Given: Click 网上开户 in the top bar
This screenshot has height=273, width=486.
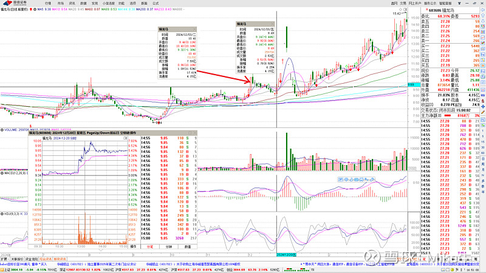Looking at the screenshot, I should (x=415, y=3).
